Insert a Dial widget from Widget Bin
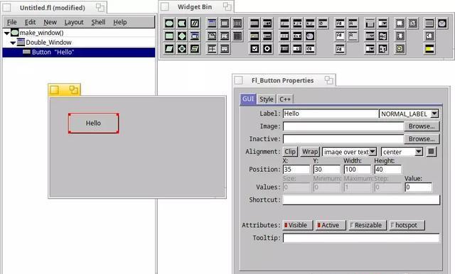455x274 pixels. tap(310, 36)
